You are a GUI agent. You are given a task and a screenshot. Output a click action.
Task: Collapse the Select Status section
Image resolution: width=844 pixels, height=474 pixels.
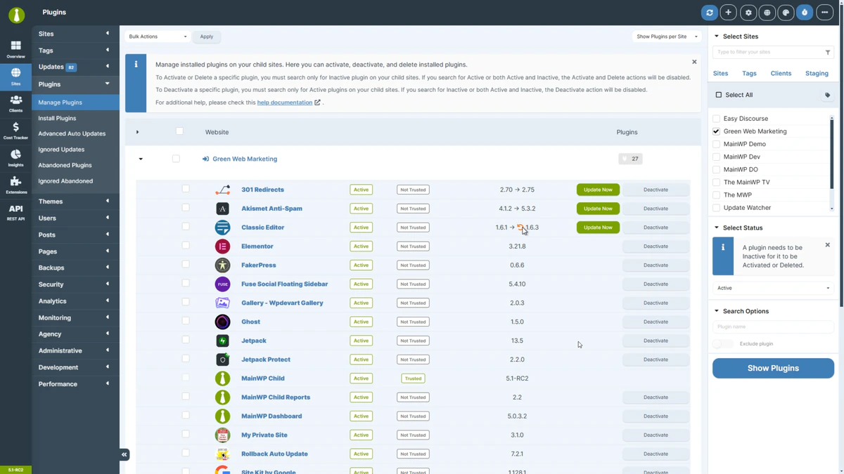coord(717,228)
